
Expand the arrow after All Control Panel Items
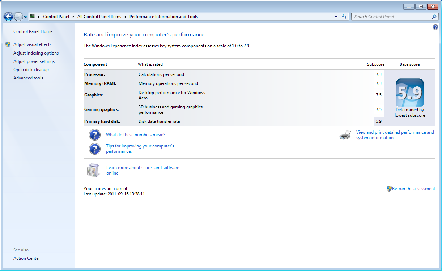point(125,17)
